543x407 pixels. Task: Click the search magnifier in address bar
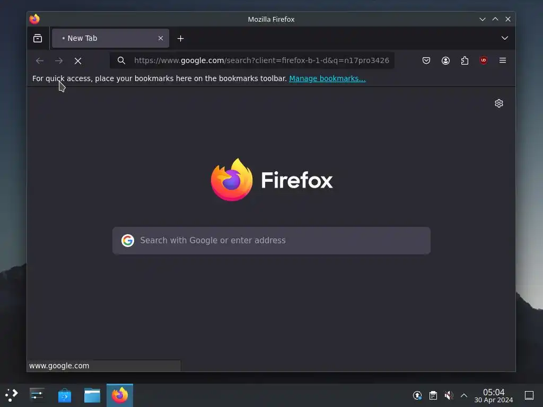[x=121, y=60]
